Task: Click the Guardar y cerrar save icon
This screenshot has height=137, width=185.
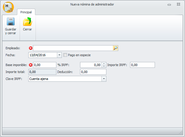Action: click(x=11, y=21)
